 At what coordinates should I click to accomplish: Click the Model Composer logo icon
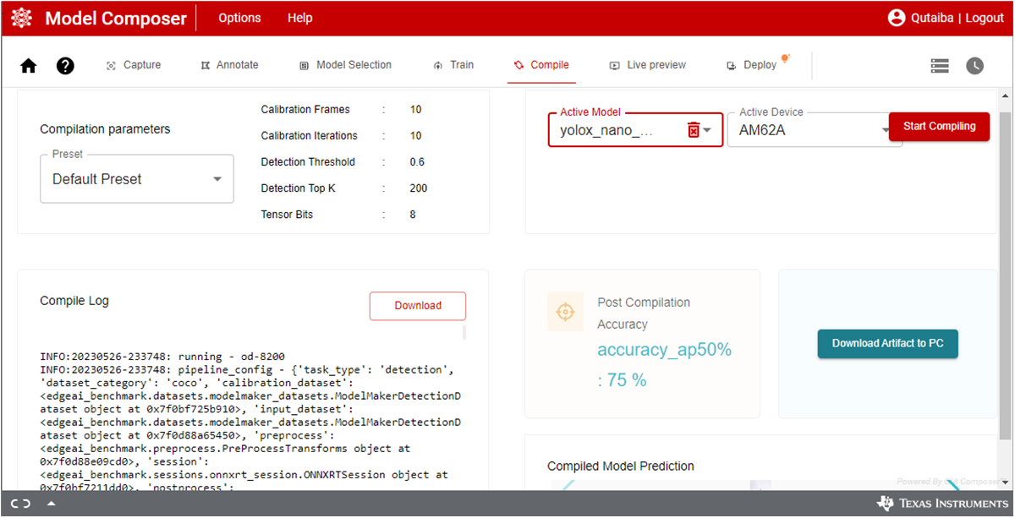pos(21,18)
